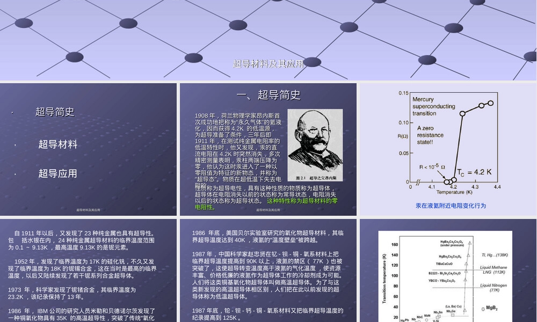Click the Tl, Hg...(138K) label
This screenshot has height=322, width=537.
[x=495, y=255]
